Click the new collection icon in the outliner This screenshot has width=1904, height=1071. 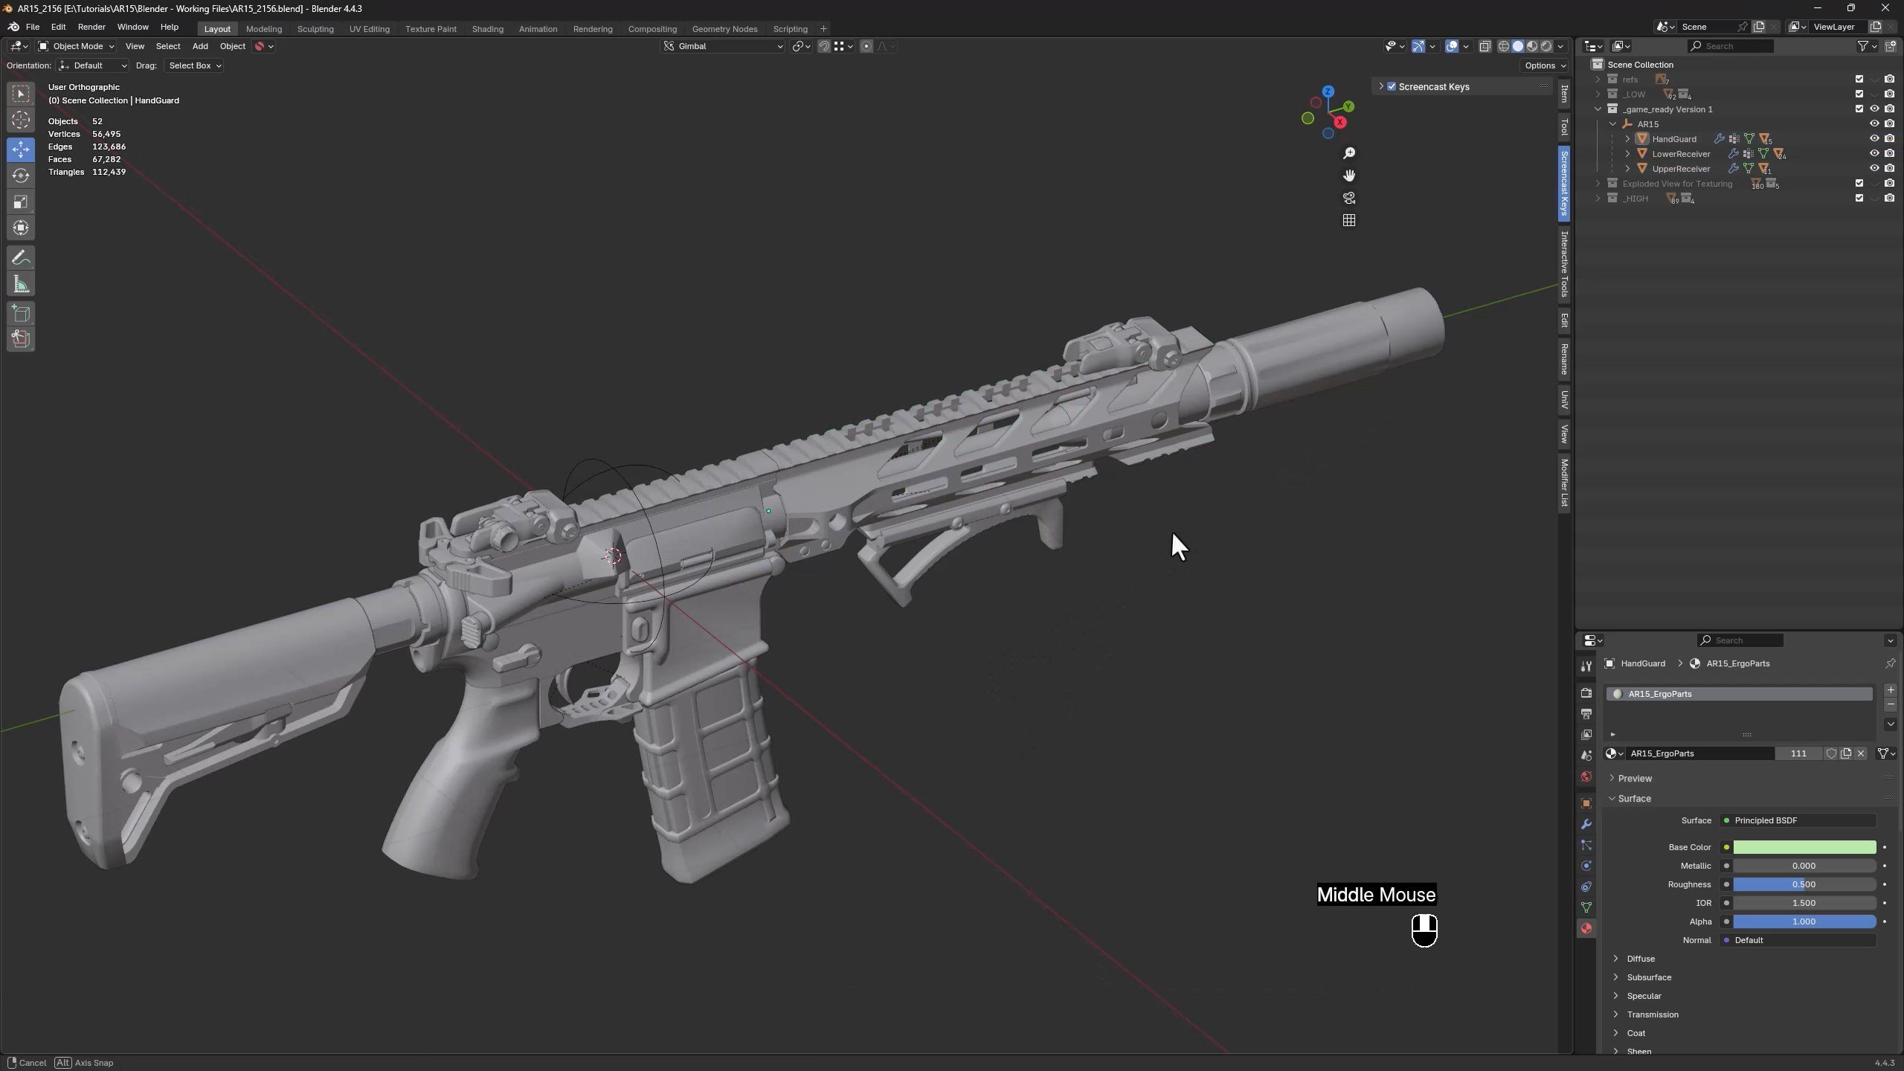[1890, 46]
